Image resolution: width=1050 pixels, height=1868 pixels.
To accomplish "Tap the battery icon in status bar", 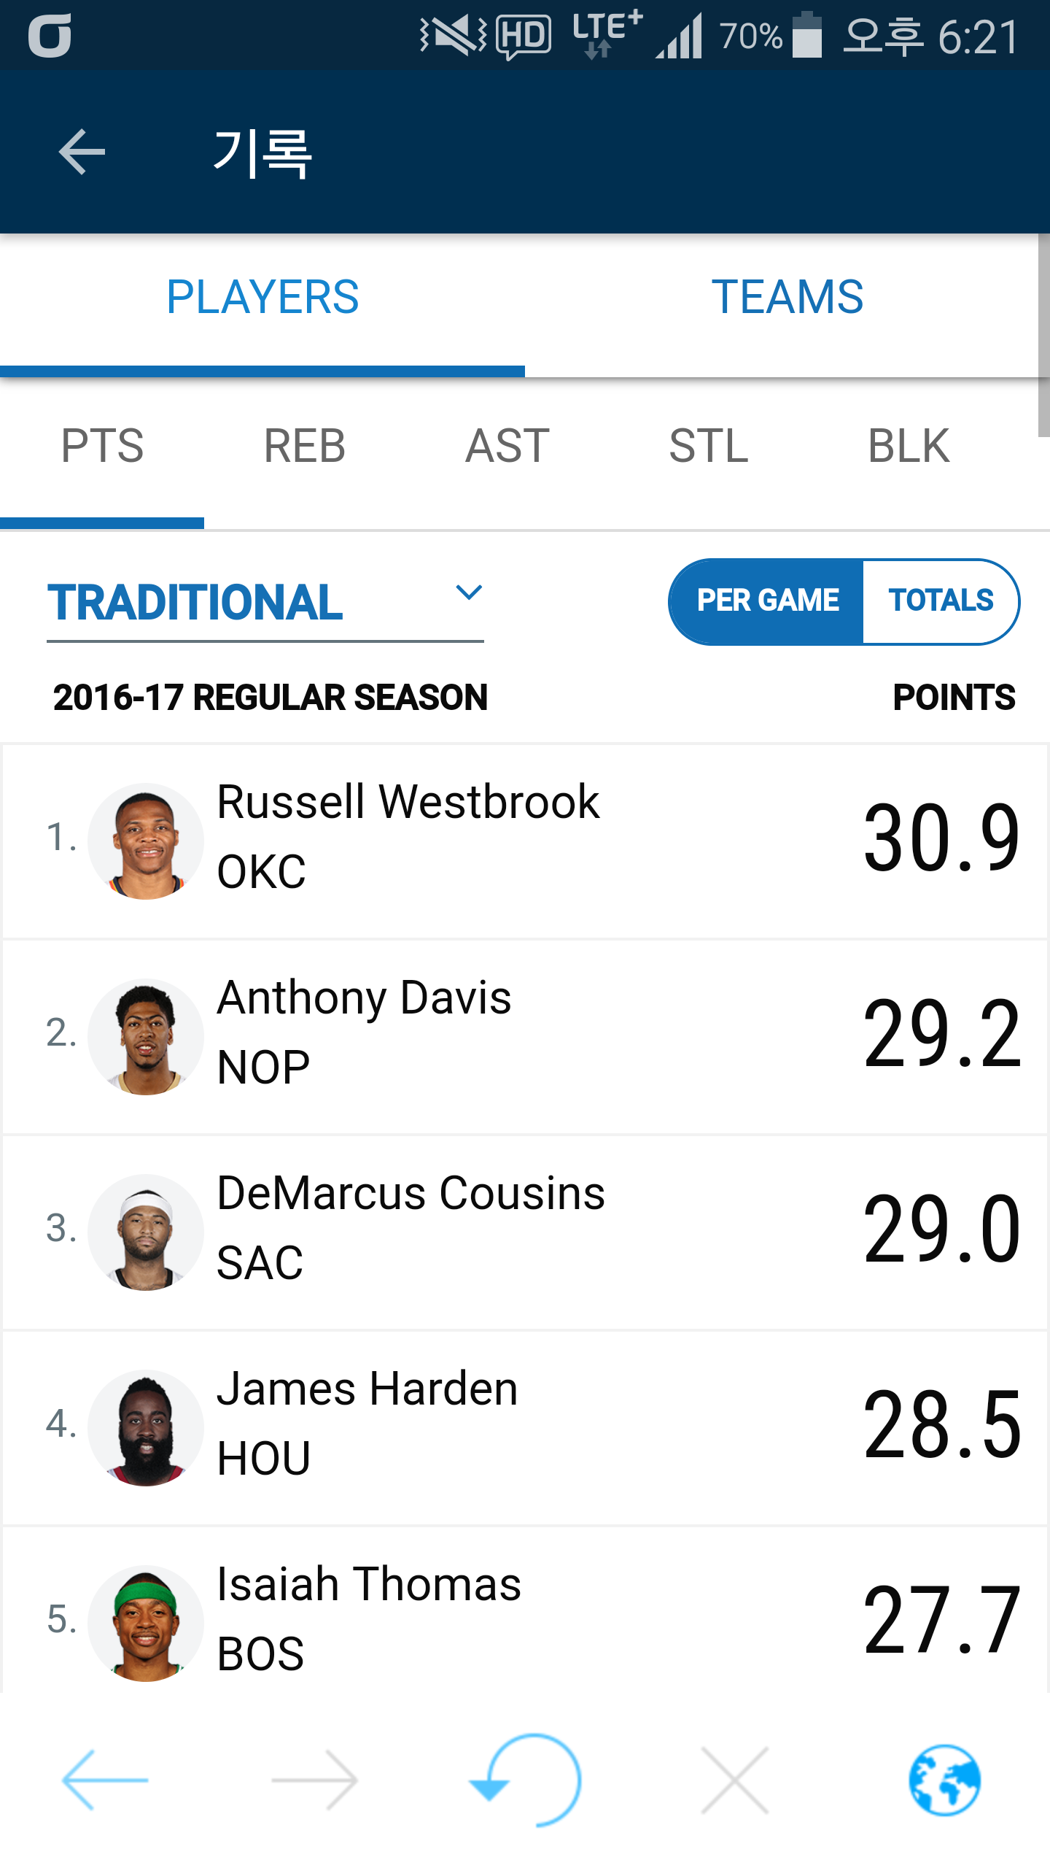I will pyautogui.click(x=806, y=35).
